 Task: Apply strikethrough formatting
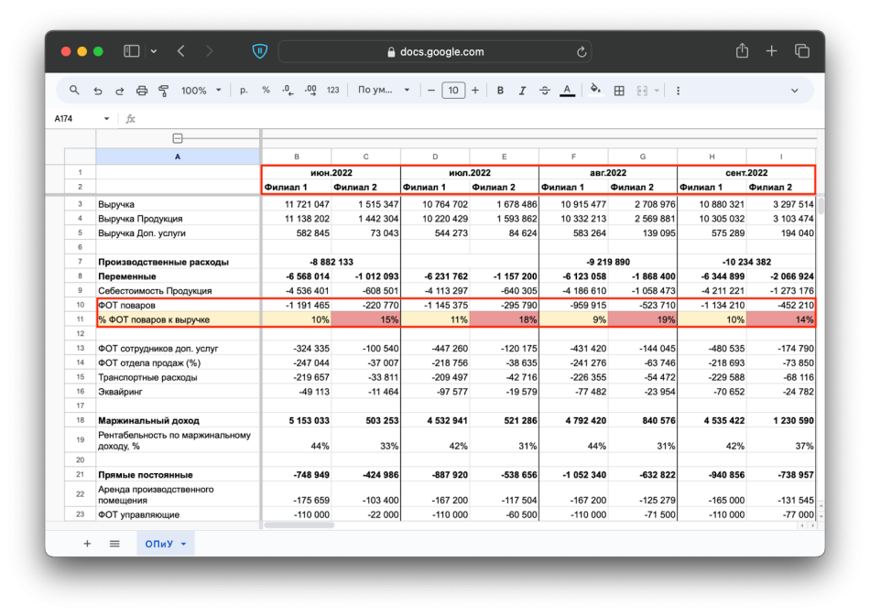(545, 91)
